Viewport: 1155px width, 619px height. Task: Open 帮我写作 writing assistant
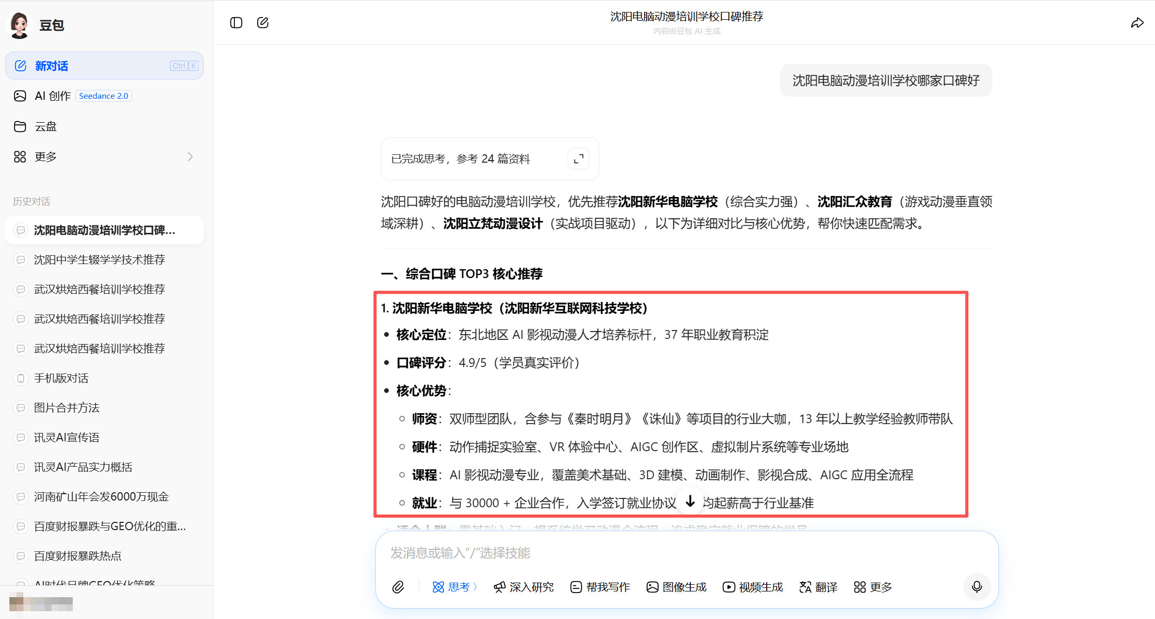(600, 587)
